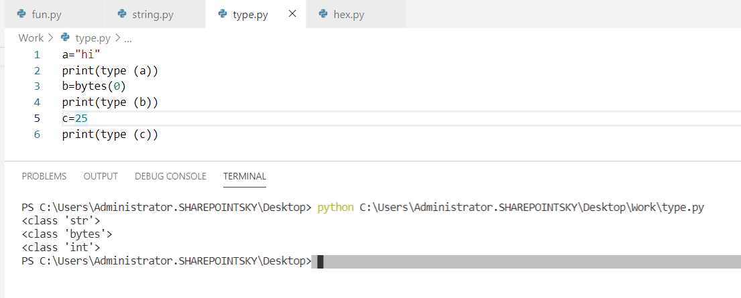Switch to the hex.py tab
The height and width of the screenshot is (298, 741).
[x=349, y=14]
